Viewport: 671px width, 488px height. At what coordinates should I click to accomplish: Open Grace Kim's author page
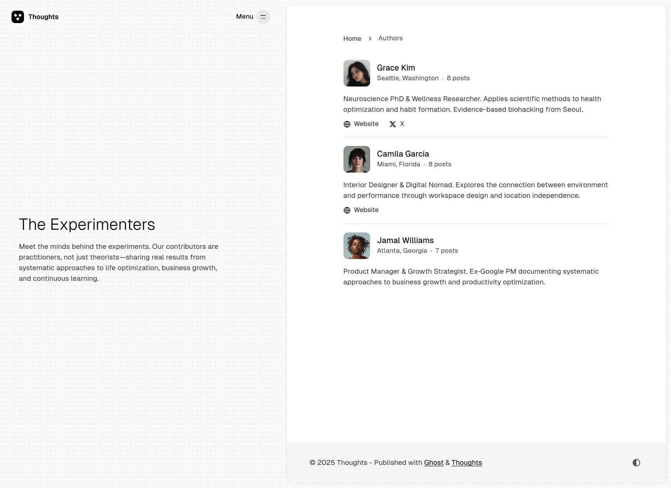[396, 68]
